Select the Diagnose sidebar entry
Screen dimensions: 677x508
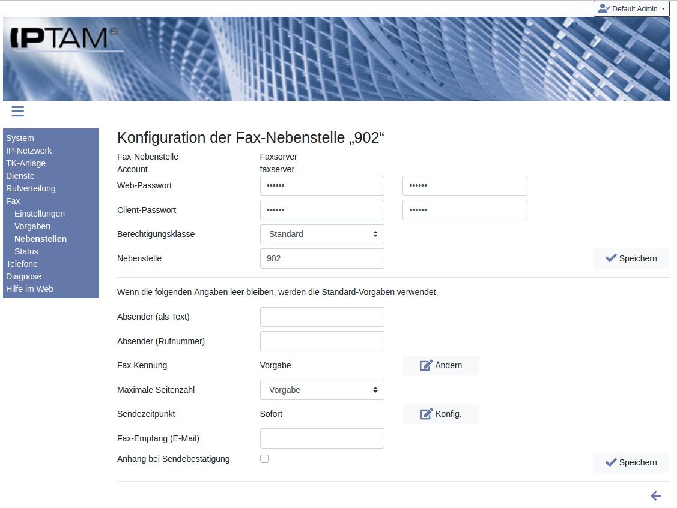point(23,276)
